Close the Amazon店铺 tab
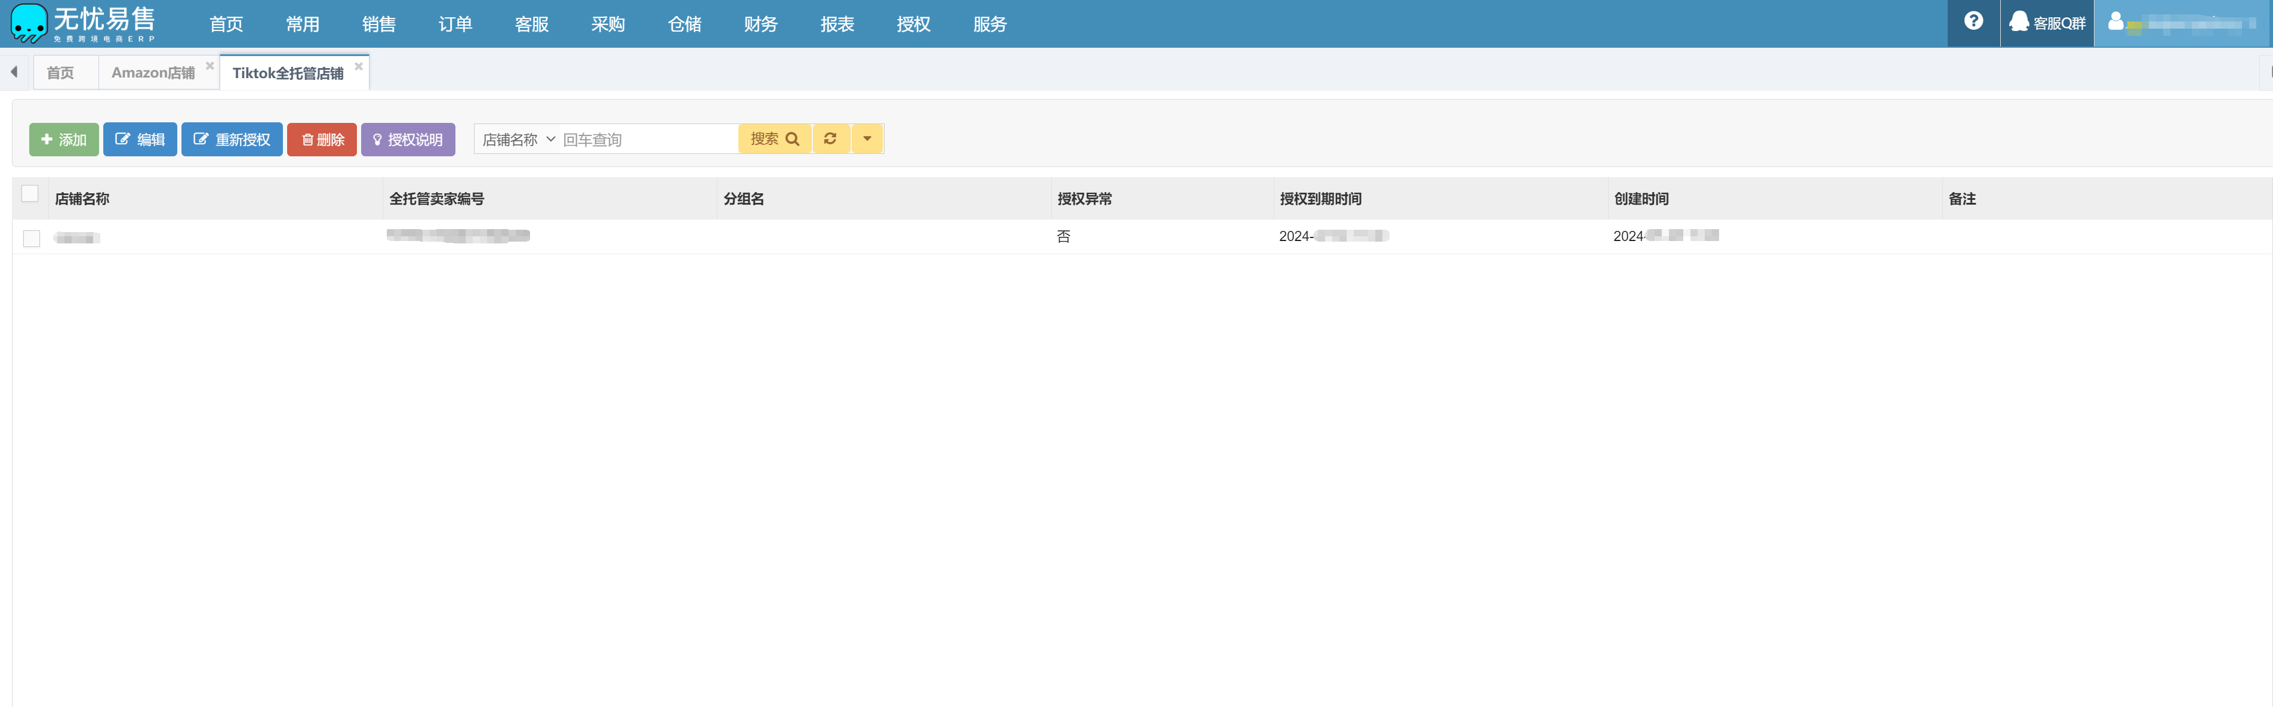 tap(210, 66)
